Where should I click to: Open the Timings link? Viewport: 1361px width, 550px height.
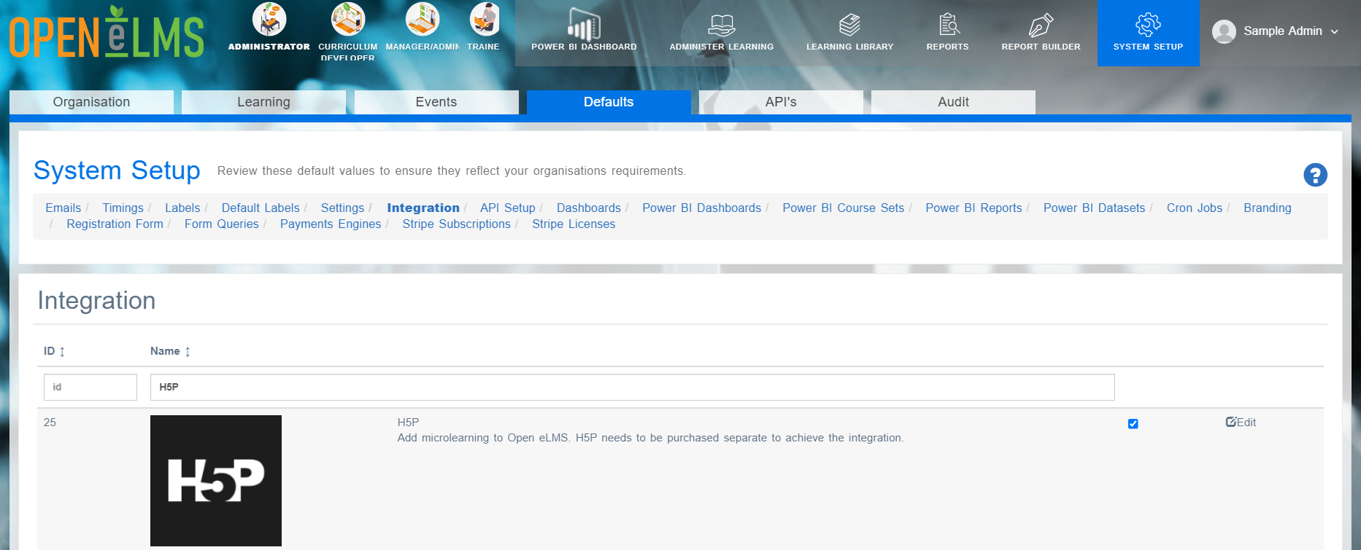[123, 208]
